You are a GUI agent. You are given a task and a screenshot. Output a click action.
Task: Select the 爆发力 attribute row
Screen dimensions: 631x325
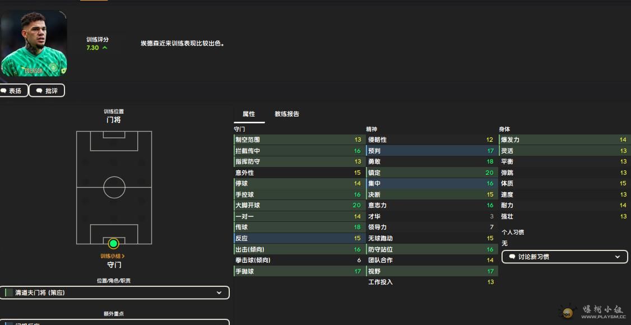click(563, 140)
